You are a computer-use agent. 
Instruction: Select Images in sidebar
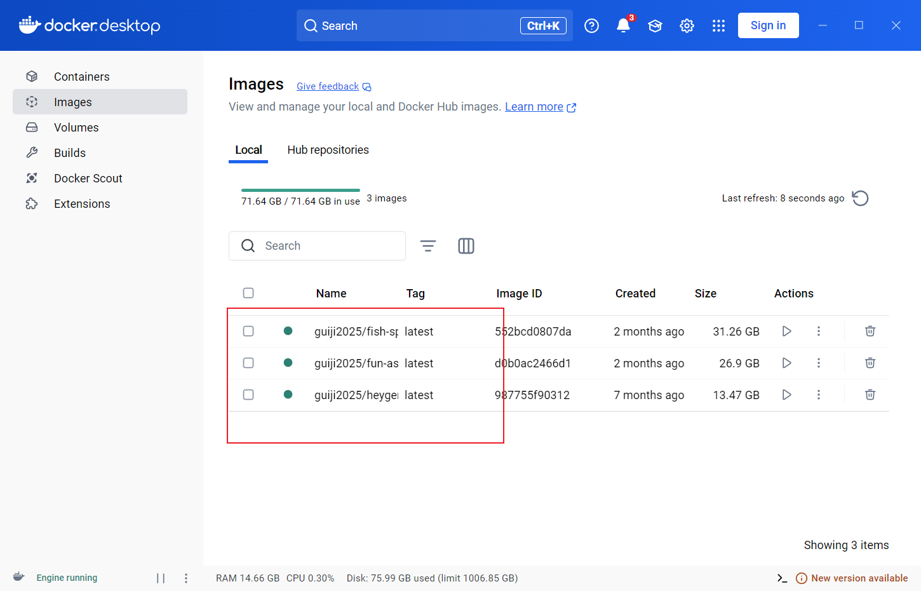point(100,102)
